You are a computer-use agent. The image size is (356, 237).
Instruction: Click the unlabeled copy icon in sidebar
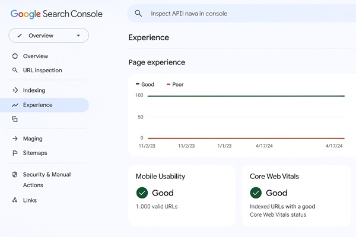coord(15,119)
